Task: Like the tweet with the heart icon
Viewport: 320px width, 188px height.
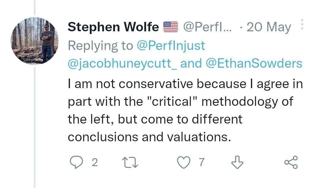Action: [x=184, y=162]
